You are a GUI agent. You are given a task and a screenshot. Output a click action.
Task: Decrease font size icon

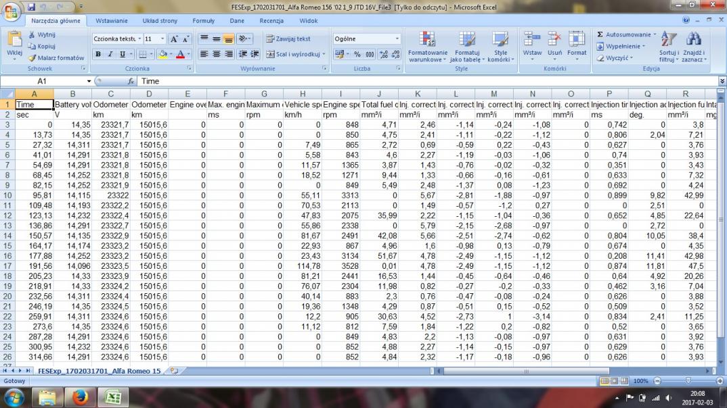[185, 39]
